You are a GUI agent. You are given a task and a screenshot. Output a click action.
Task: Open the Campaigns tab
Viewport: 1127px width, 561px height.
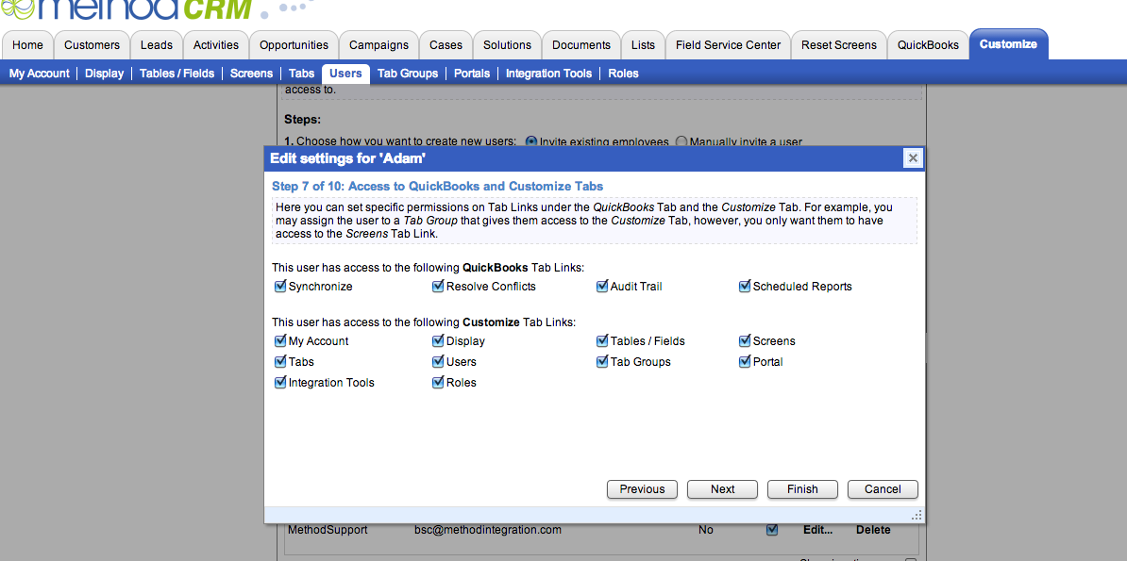click(378, 44)
